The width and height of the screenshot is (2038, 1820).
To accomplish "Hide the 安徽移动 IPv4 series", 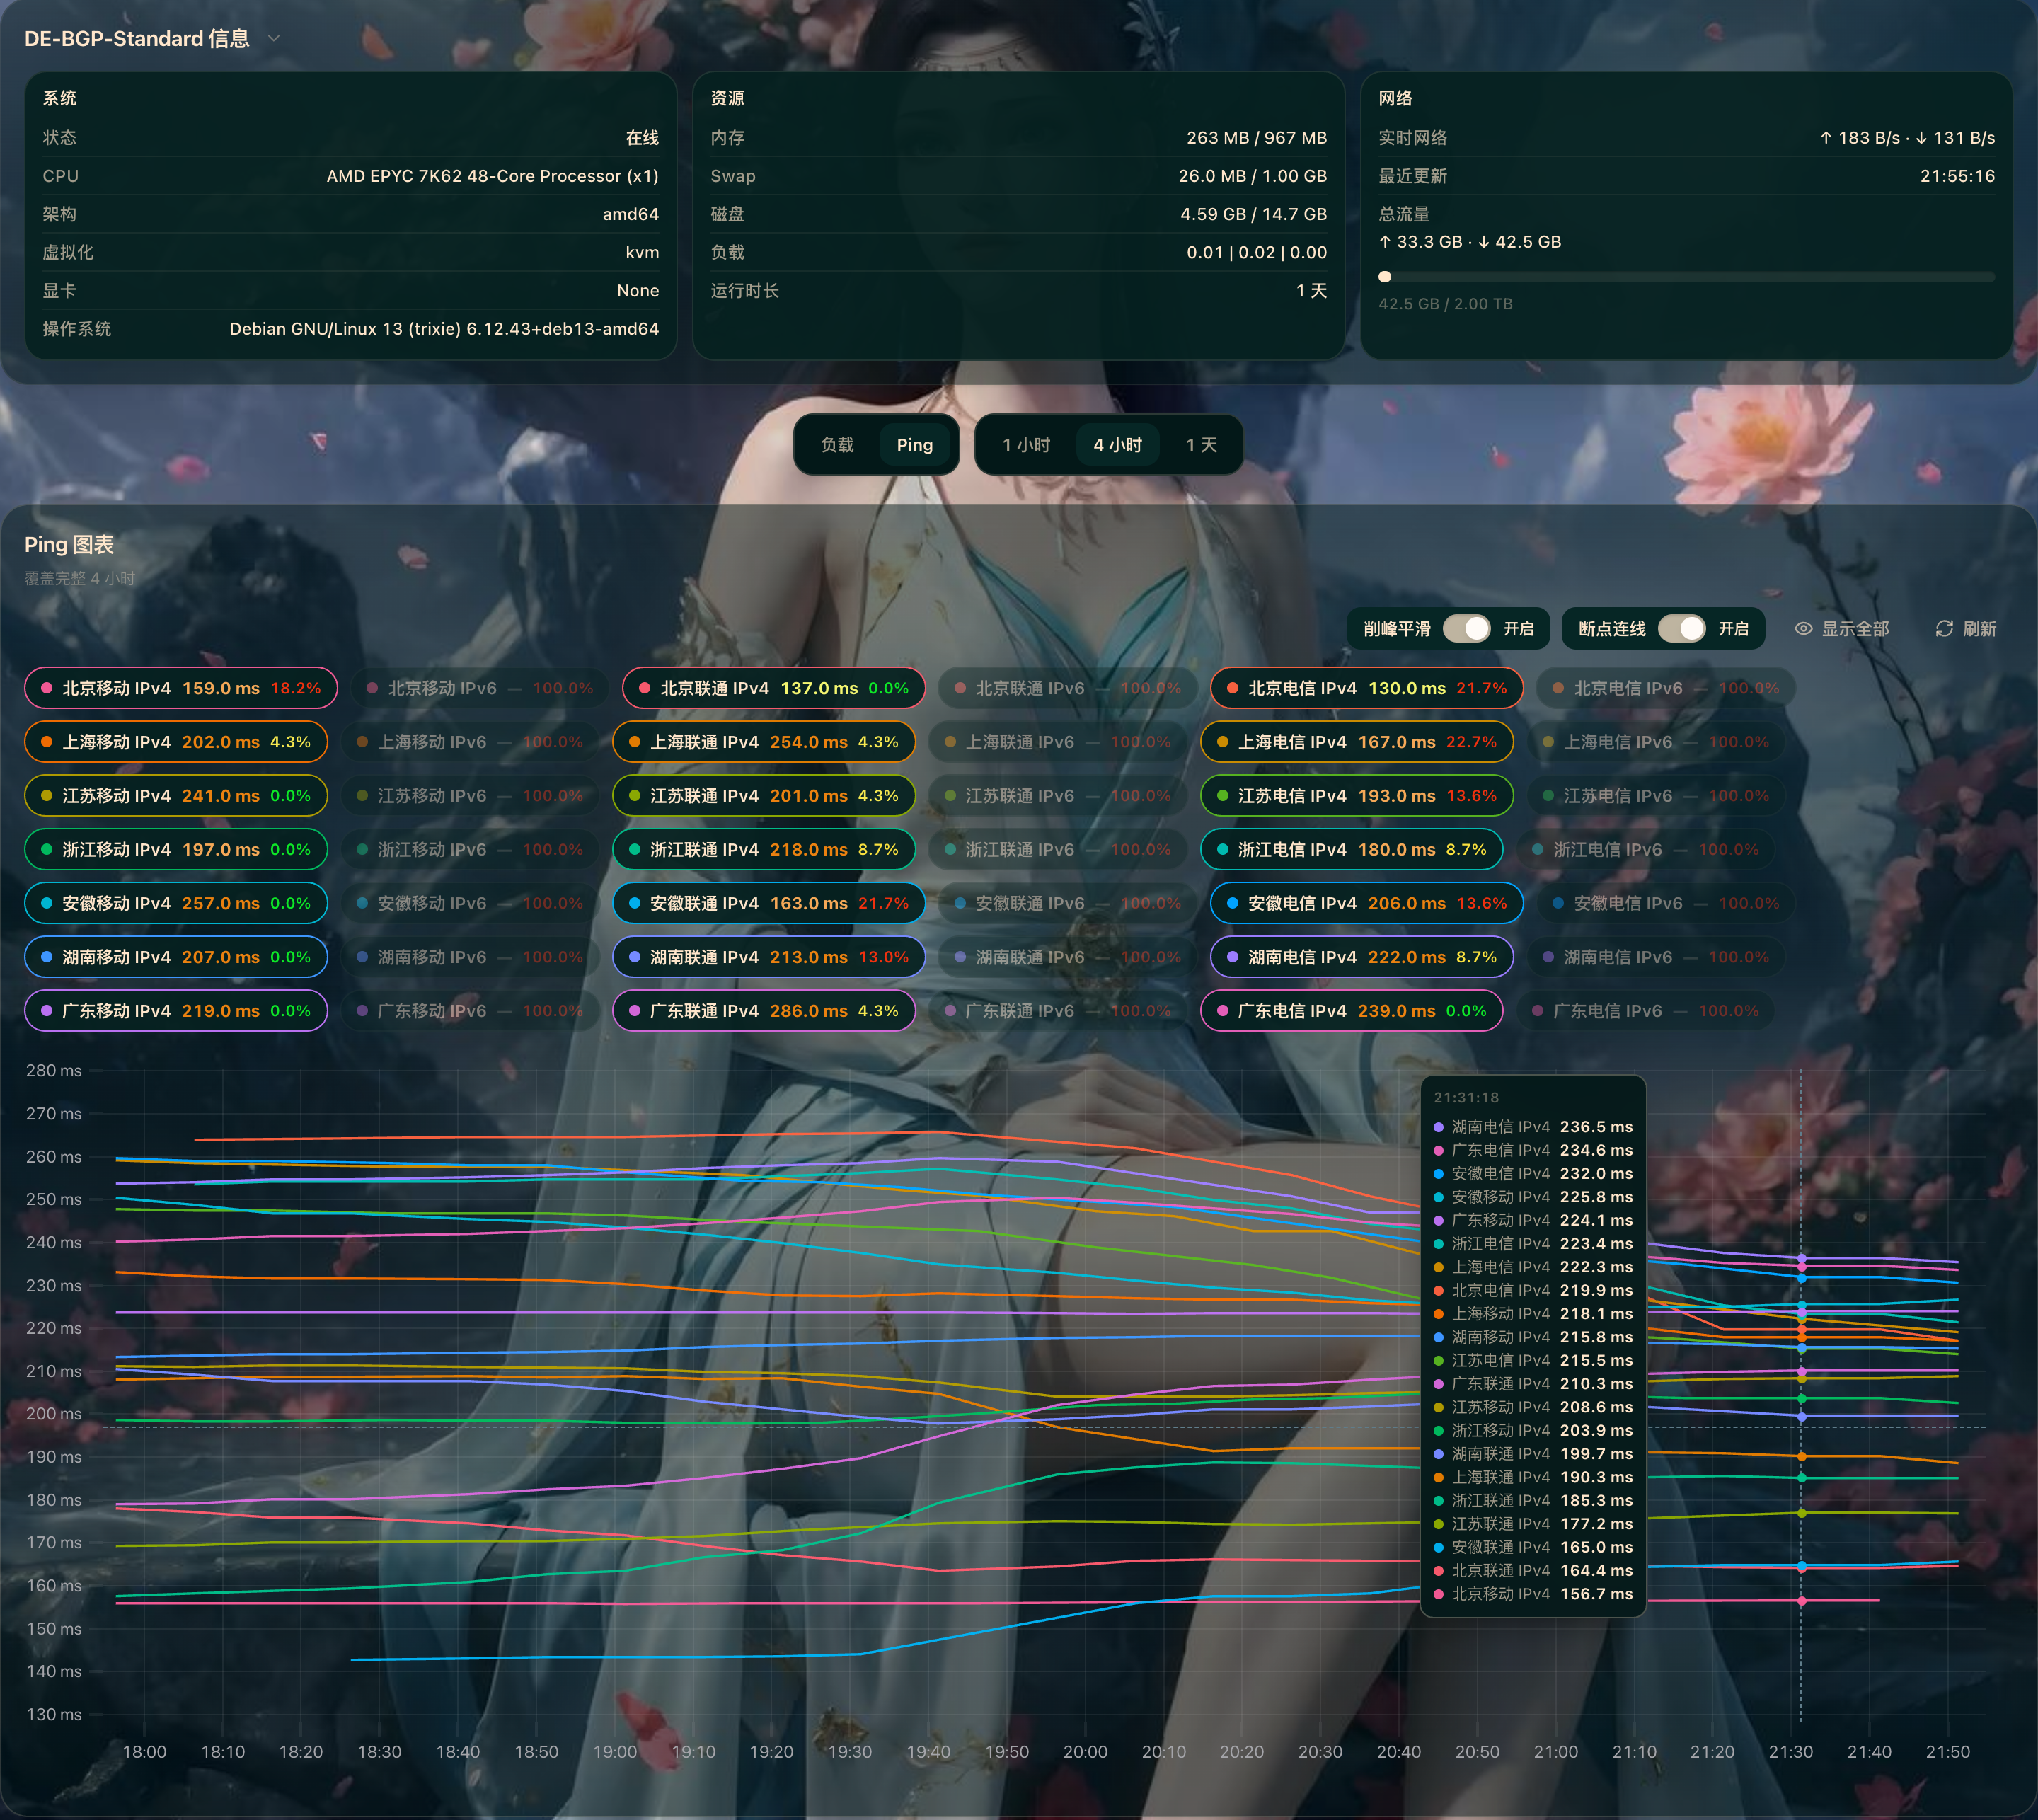I will [176, 904].
